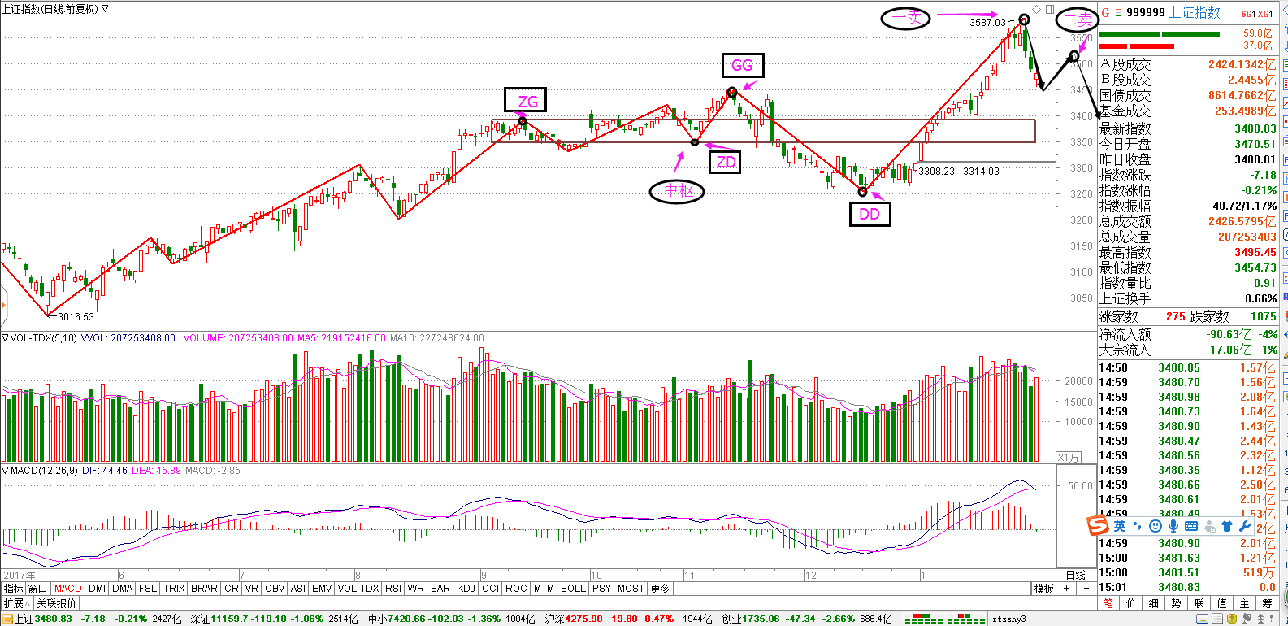Open the 模板 template menu

1044,589
